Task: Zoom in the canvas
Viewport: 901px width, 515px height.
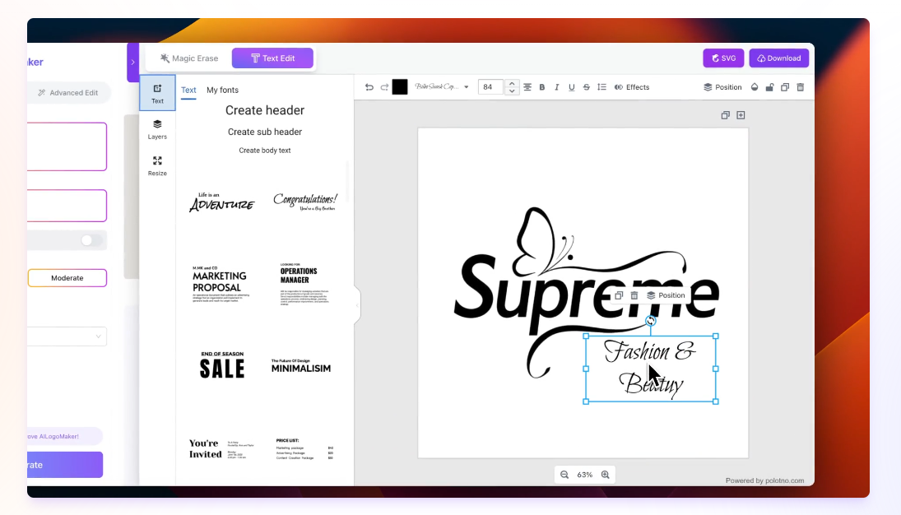Action: 605,475
